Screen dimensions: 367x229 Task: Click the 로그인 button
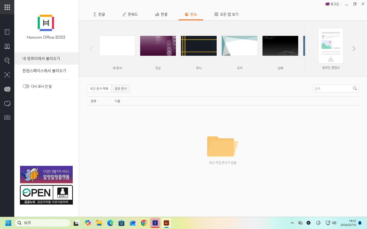[332, 4]
